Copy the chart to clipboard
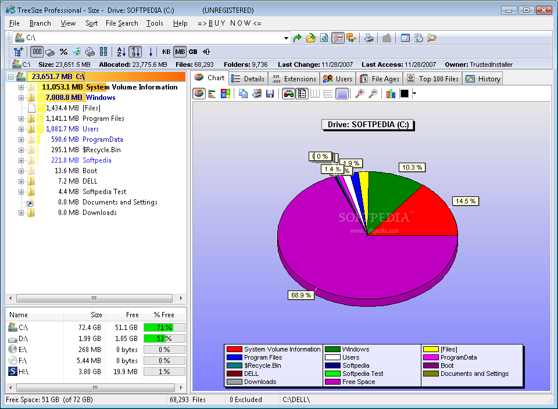Viewport: 558px width, 409px height. (x=244, y=94)
